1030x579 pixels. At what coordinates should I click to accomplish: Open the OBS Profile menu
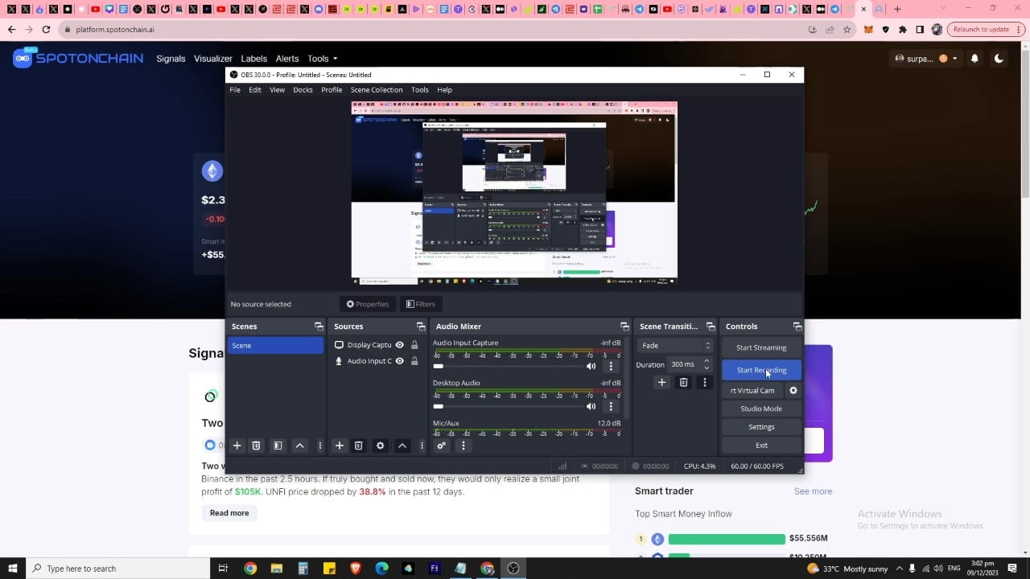coord(332,90)
